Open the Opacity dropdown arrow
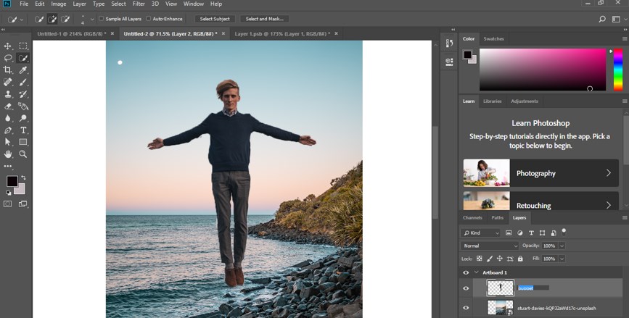The height and width of the screenshot is (318, 629). pos(562,246)
